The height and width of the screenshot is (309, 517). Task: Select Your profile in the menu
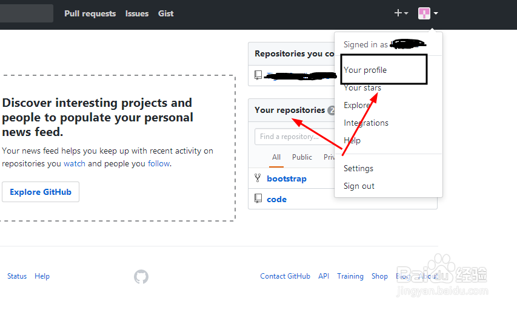365,70
